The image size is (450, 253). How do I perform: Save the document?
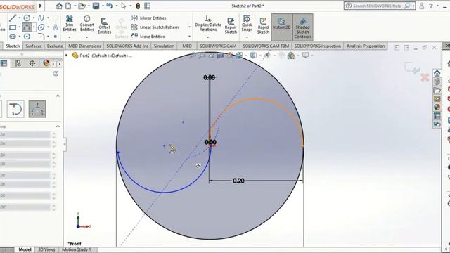point(96,6)
